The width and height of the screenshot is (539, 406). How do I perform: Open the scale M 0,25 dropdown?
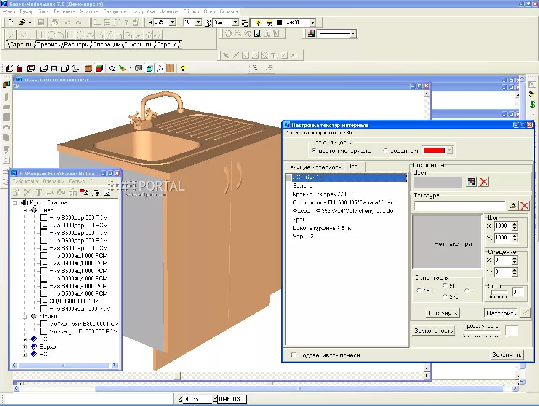point(172,22)
